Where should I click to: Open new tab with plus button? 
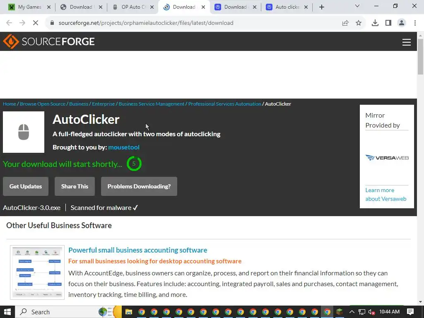click(321, 7)
